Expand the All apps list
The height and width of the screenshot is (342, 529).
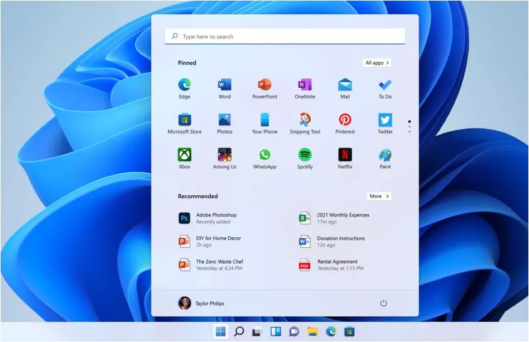click(x=377, y=63)
